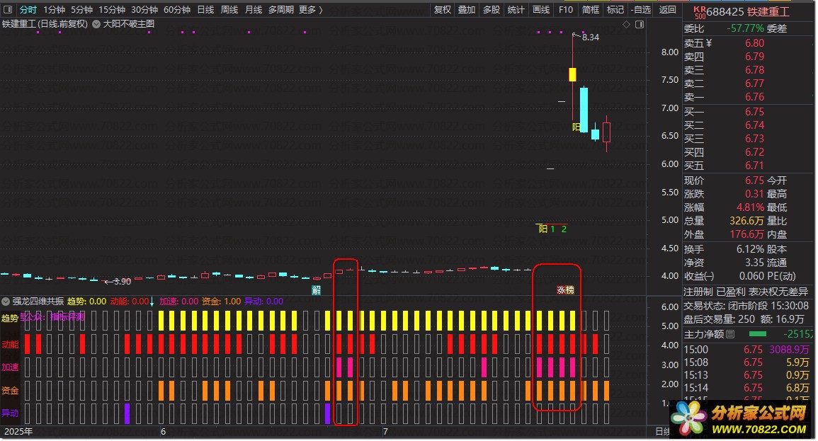818x441 pixels.
Task: Click the stock code 688425
Action: point(725,11)
